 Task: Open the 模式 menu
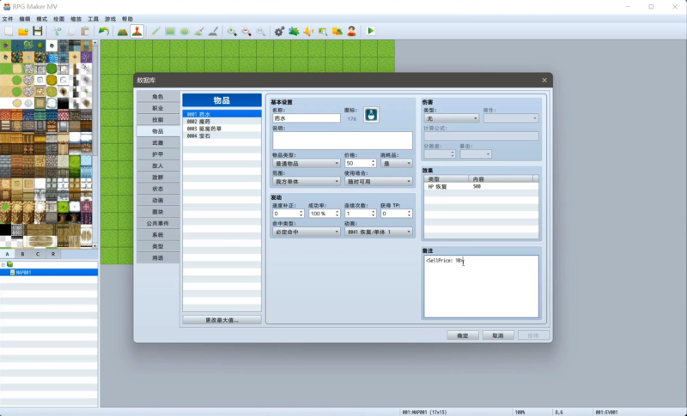(x=41, y=19)
